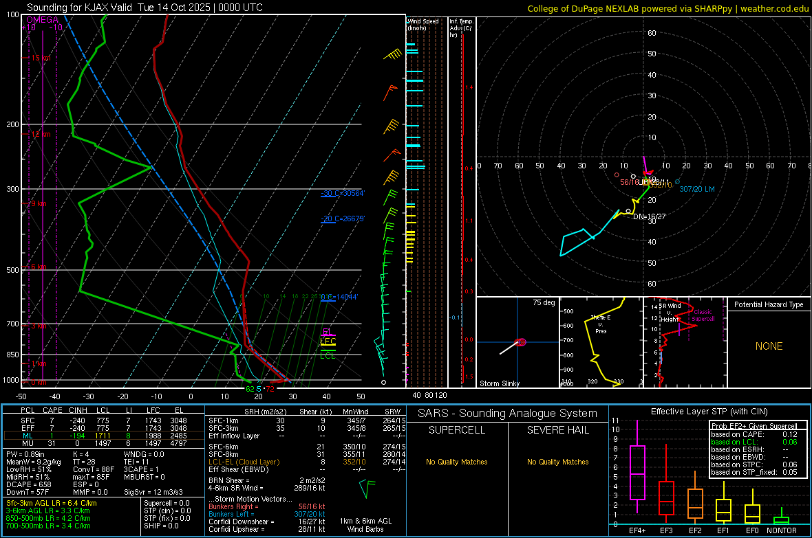Click the 0 C=14044' freezing level label

339,297
